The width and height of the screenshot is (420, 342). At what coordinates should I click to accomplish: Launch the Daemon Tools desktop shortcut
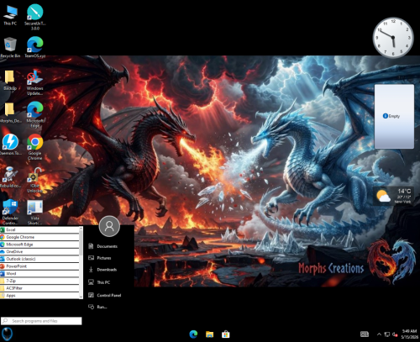[x=10, y=145]
